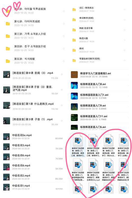Open the 第七讲 다이어트减肥 folder icon
Screen dimensions: 132x198
(x=8, y=24)
